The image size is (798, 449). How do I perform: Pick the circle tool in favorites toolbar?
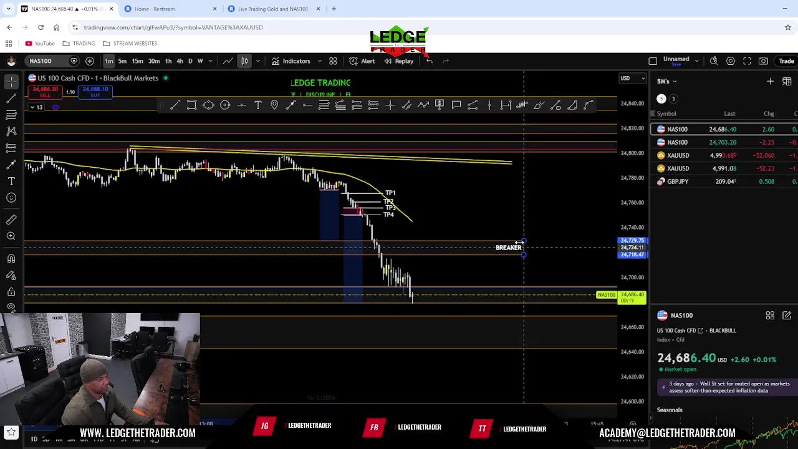pyautogui.click(x=225, y=105)
